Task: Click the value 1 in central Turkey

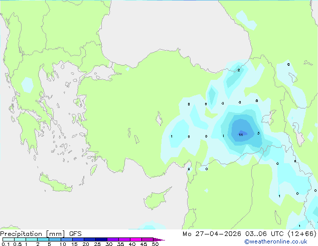Action: (172, 136)
